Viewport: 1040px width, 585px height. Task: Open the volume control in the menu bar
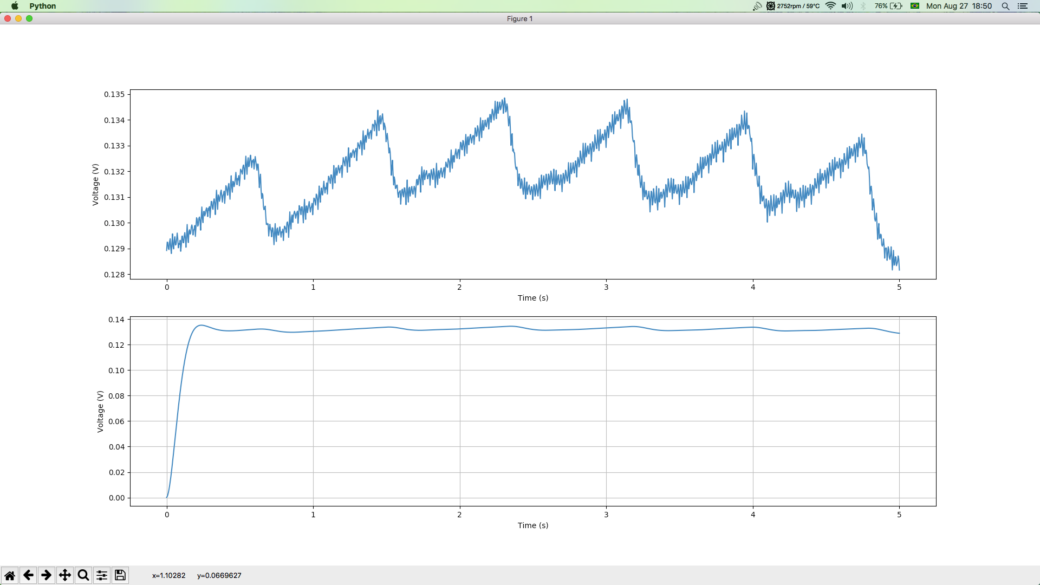(x=847, y=6)
